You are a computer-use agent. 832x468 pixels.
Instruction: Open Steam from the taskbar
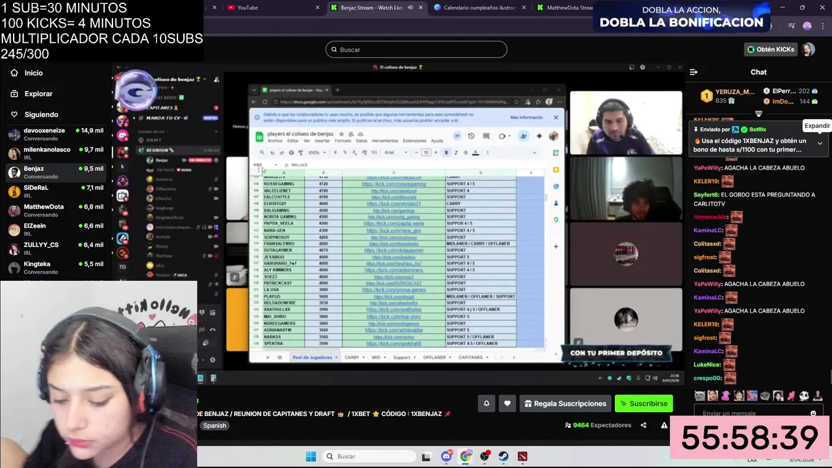pyautogui.click(x=503, y=456)
